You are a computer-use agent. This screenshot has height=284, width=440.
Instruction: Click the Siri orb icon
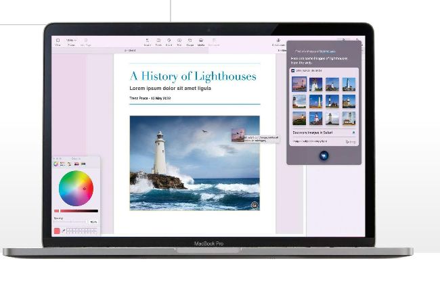click(324, 155)
